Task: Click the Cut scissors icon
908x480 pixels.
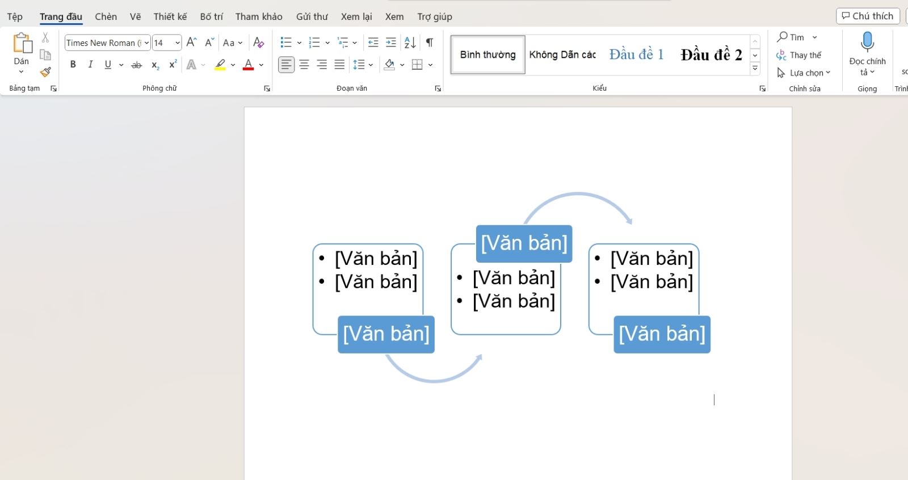Action: [x=45, y=37]
